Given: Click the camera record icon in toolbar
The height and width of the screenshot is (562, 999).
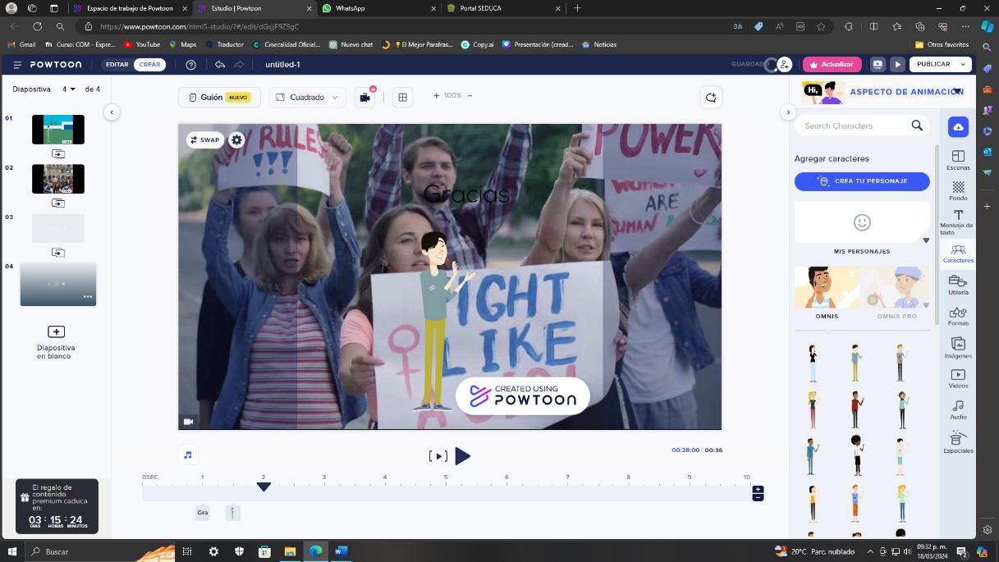Looking at the screenshot, I should (365, 97).
